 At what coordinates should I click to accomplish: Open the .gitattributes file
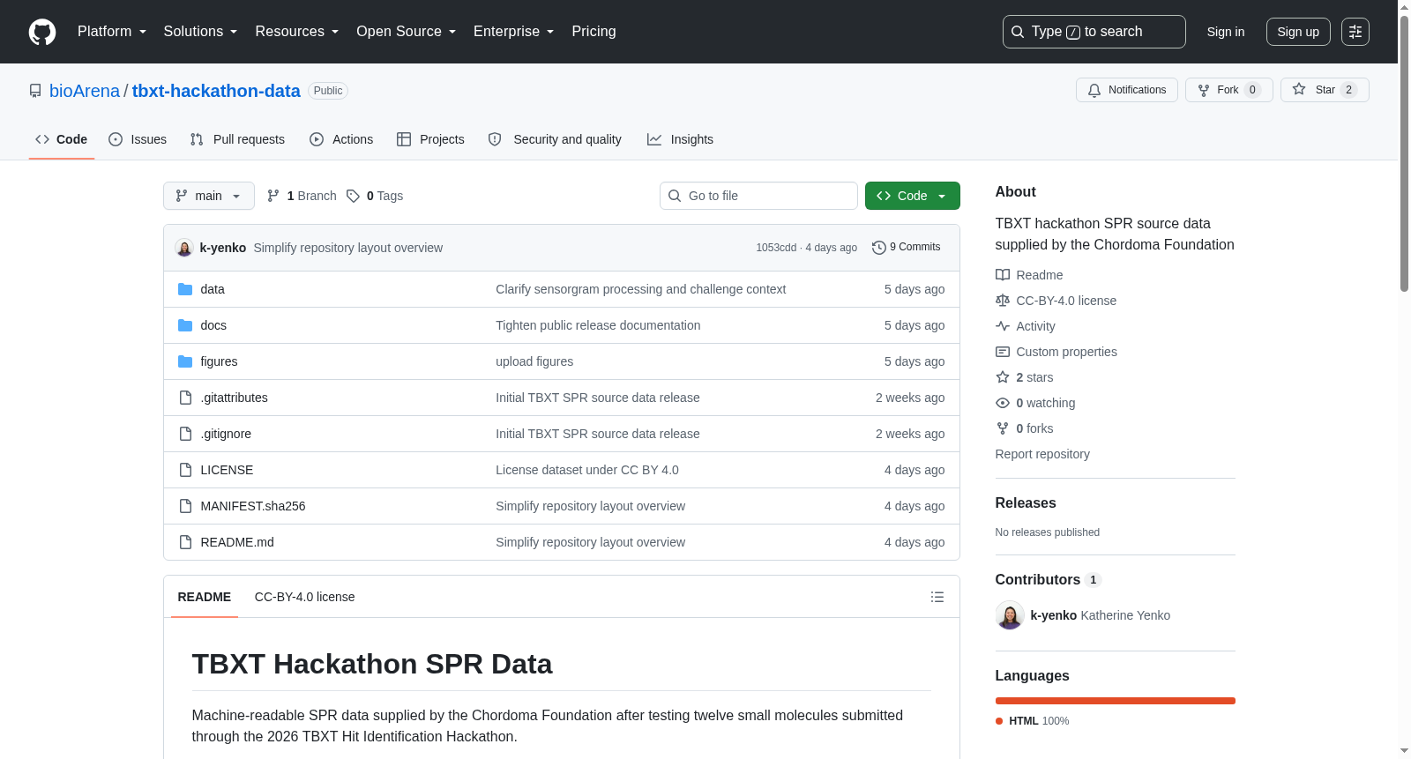(234, 398)
